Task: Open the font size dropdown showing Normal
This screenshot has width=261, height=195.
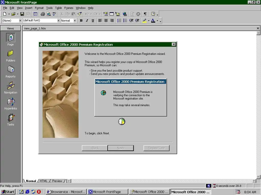Action: (75, 21)
